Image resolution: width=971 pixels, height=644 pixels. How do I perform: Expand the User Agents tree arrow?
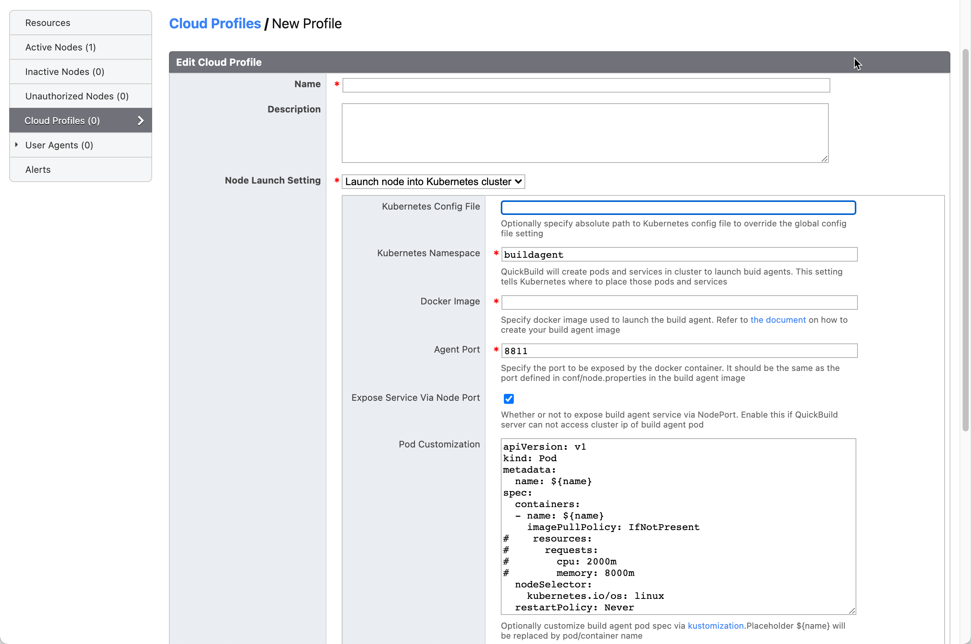coord(16,145)
